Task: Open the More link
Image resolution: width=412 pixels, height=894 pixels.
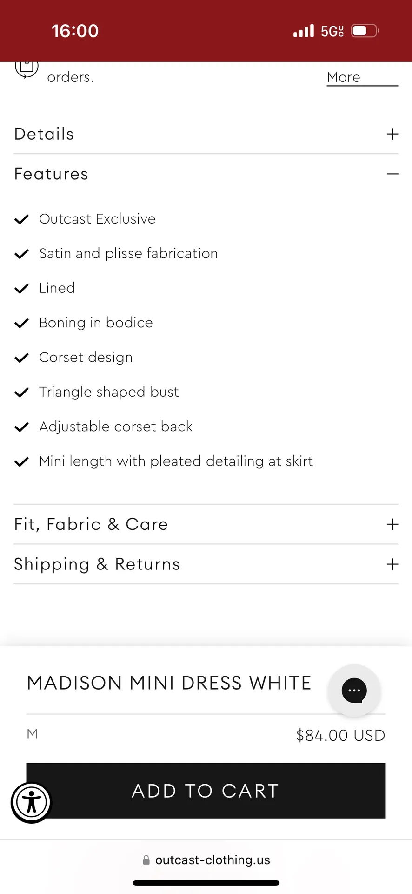Action: (344, 77)
